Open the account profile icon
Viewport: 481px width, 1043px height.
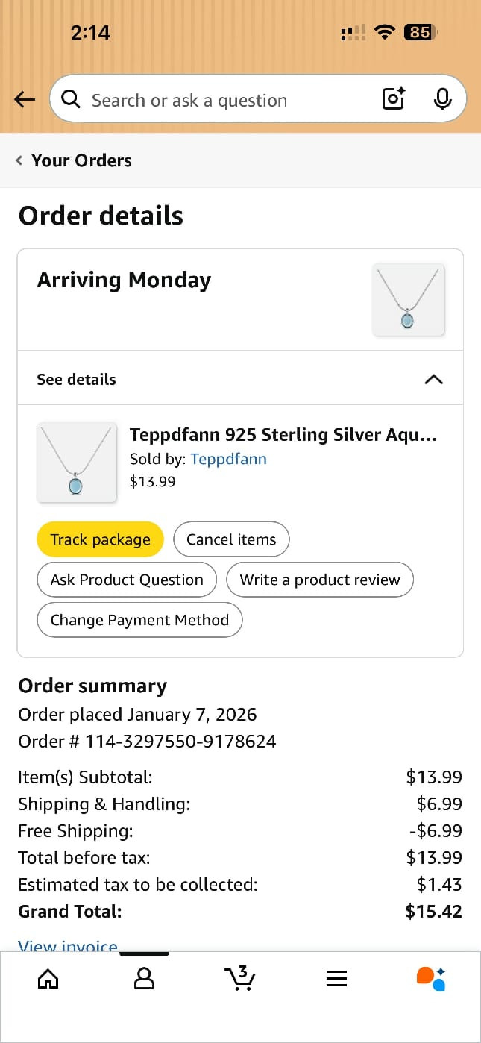click(x=144, y=978)
